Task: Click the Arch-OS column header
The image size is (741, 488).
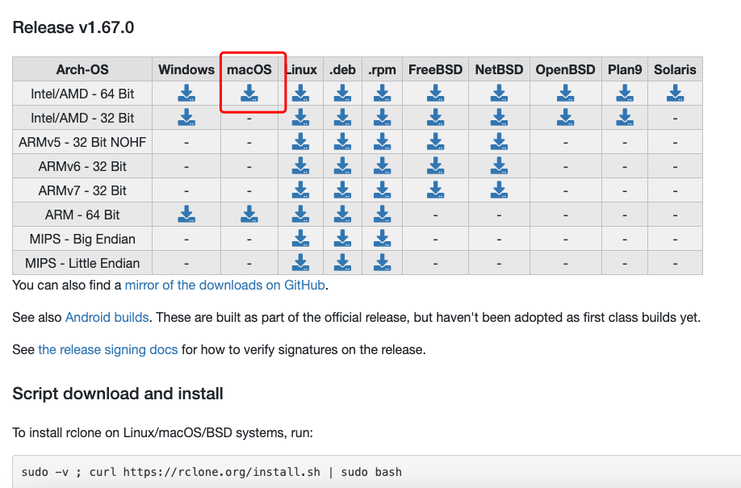Action: (82, 69)
